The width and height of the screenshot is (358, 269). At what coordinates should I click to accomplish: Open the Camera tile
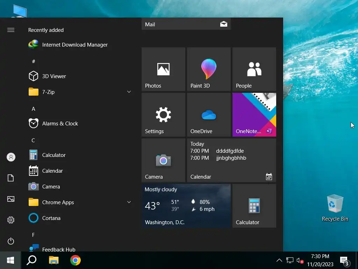164,160
